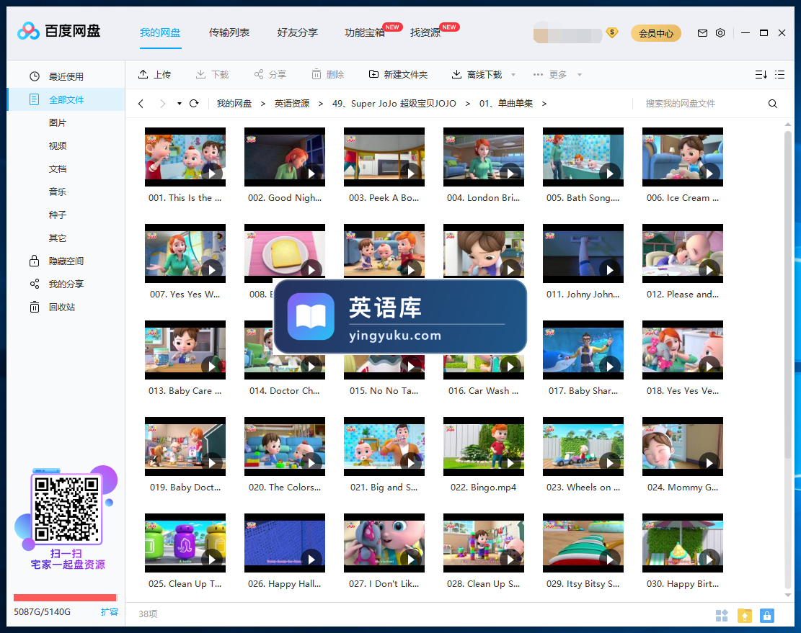
Task: Click the red storage usage bar
Action: (66, 597)
